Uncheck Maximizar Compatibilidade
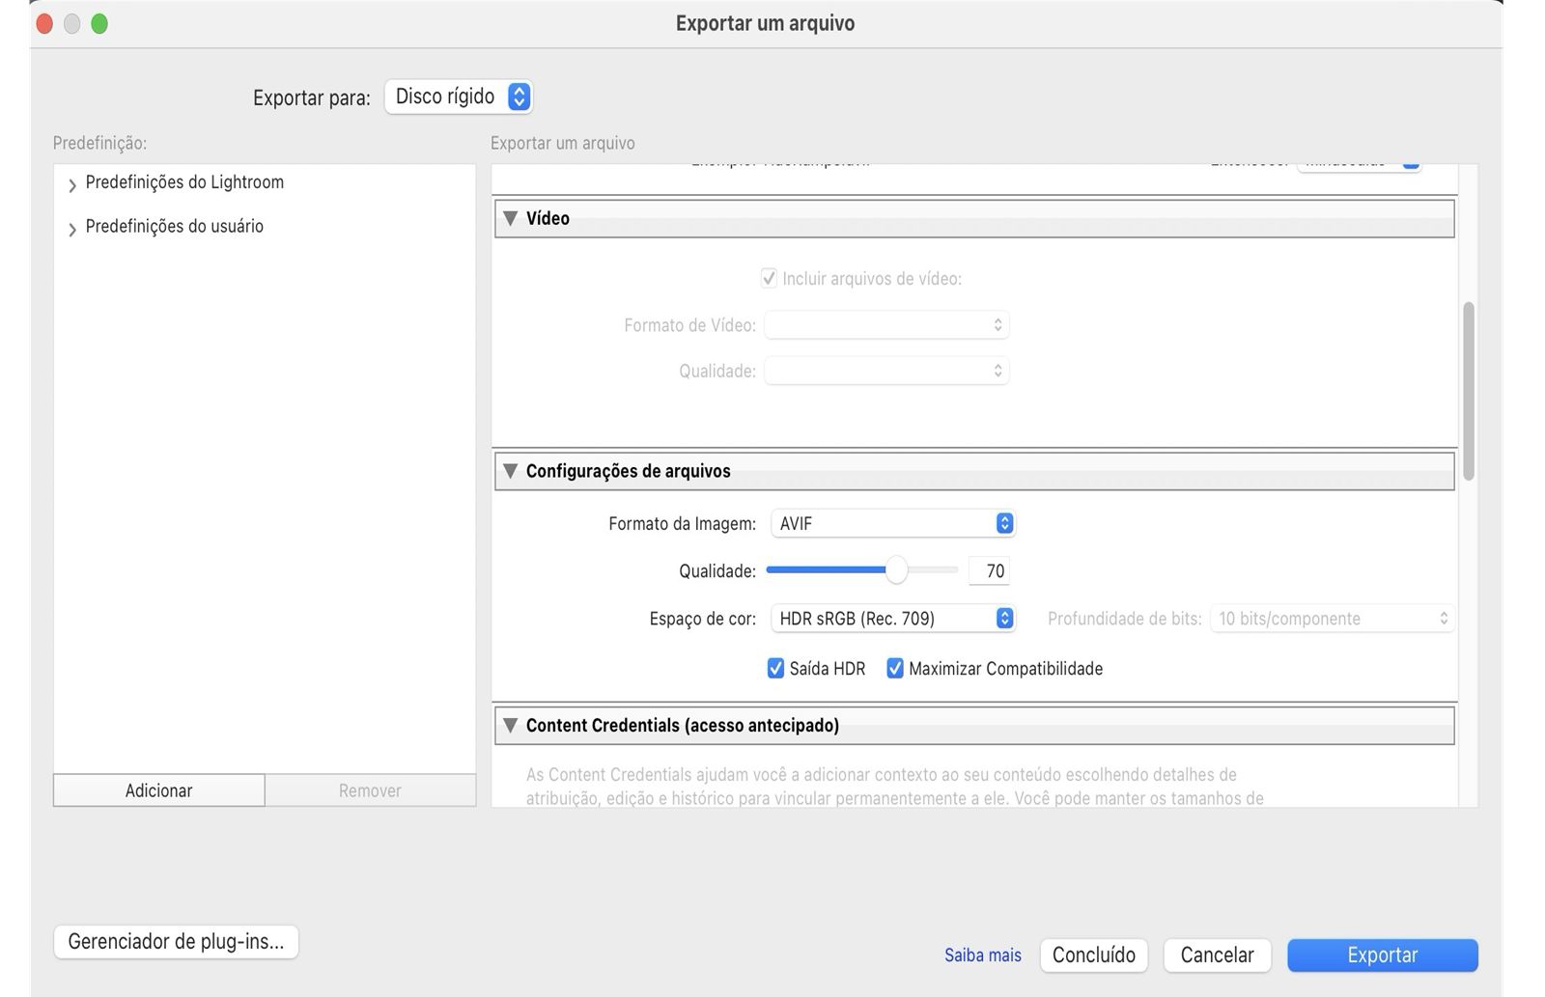The width and height of the screenshot is (1545, 997). coord(895,669)
